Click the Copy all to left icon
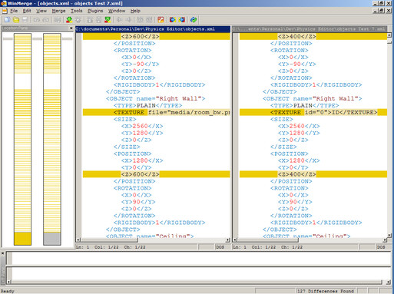Screen dimensions: 394x294 pyautogui.click(x=182, y=20)
